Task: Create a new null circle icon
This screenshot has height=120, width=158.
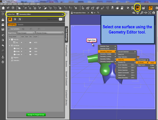Action: pos(55,8)
